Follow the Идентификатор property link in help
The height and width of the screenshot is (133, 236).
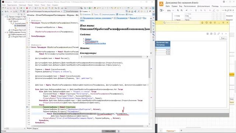tap(91, 41)
